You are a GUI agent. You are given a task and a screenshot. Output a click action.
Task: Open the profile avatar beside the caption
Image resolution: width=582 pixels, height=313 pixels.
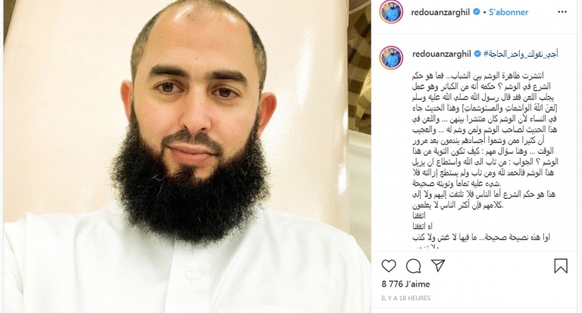(391, 57)
